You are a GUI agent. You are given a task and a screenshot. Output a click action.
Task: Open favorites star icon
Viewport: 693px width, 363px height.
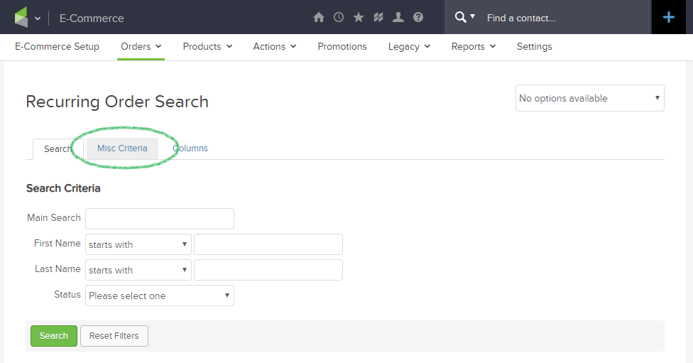point(359,17)
